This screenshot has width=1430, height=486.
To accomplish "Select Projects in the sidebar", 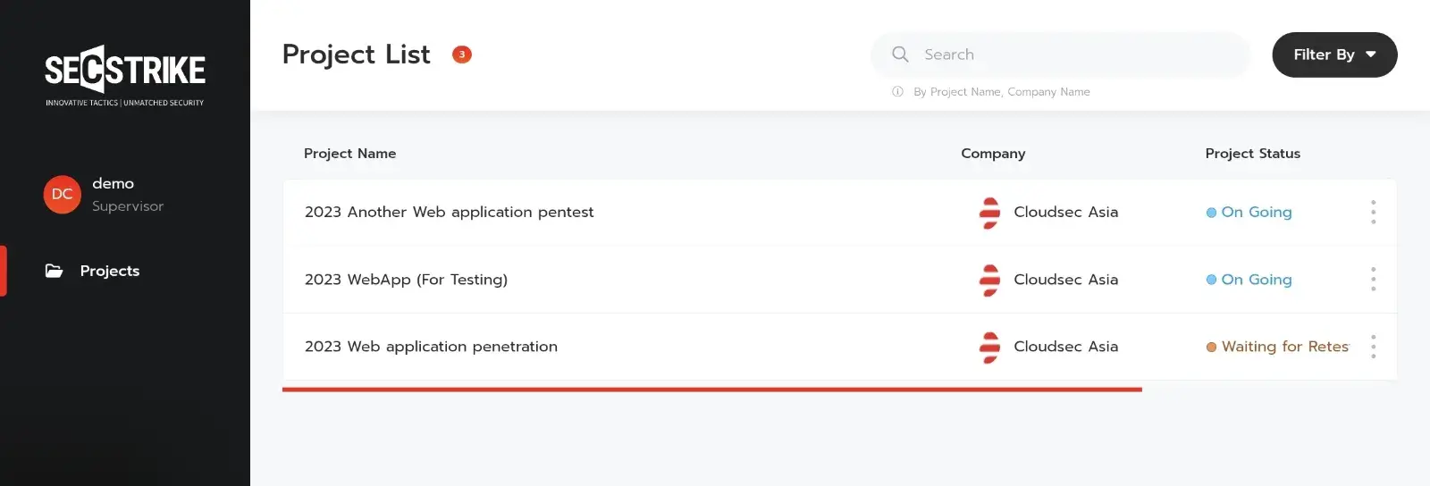I will (x=110, y=271).
